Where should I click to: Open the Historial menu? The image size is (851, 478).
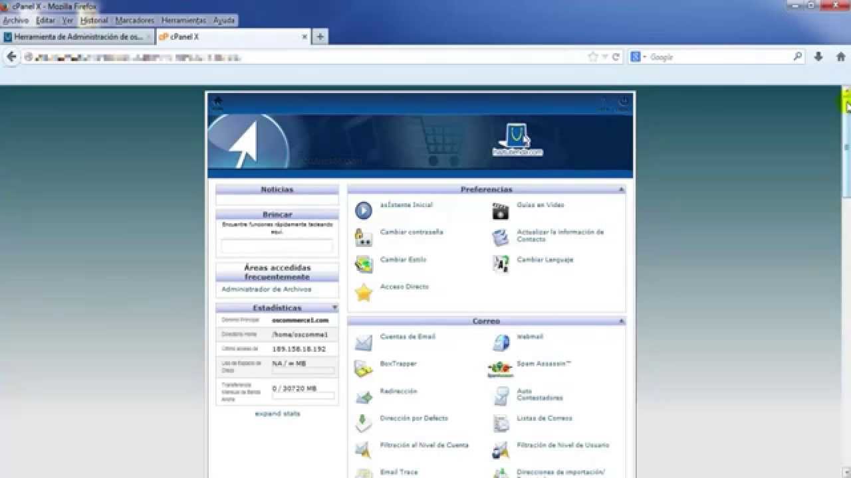pyautogui.click(x=94, y=21)
